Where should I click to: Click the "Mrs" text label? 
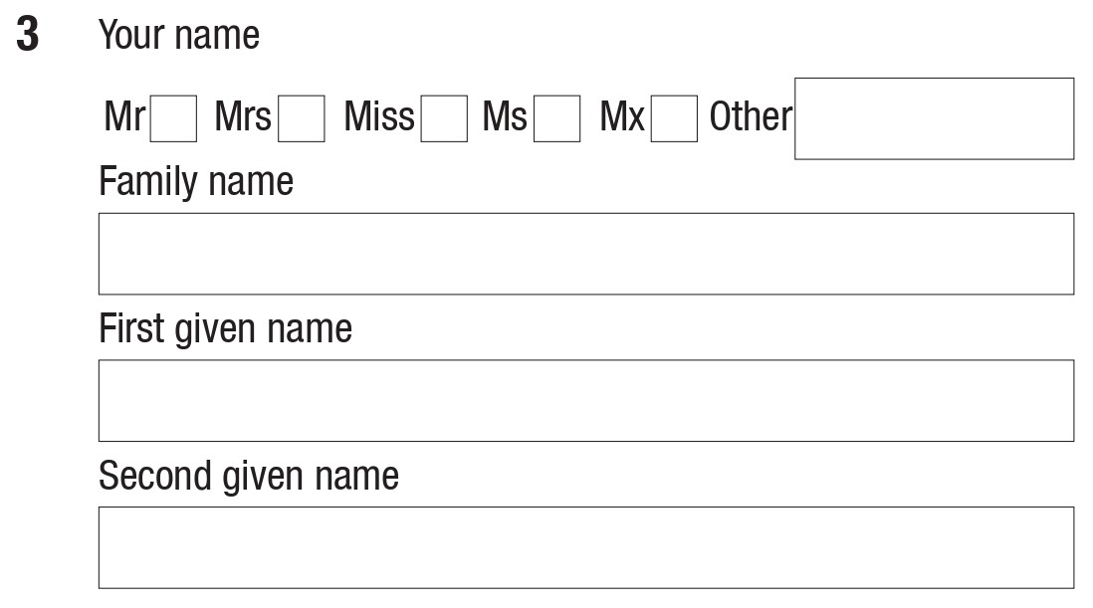(243, 117)
